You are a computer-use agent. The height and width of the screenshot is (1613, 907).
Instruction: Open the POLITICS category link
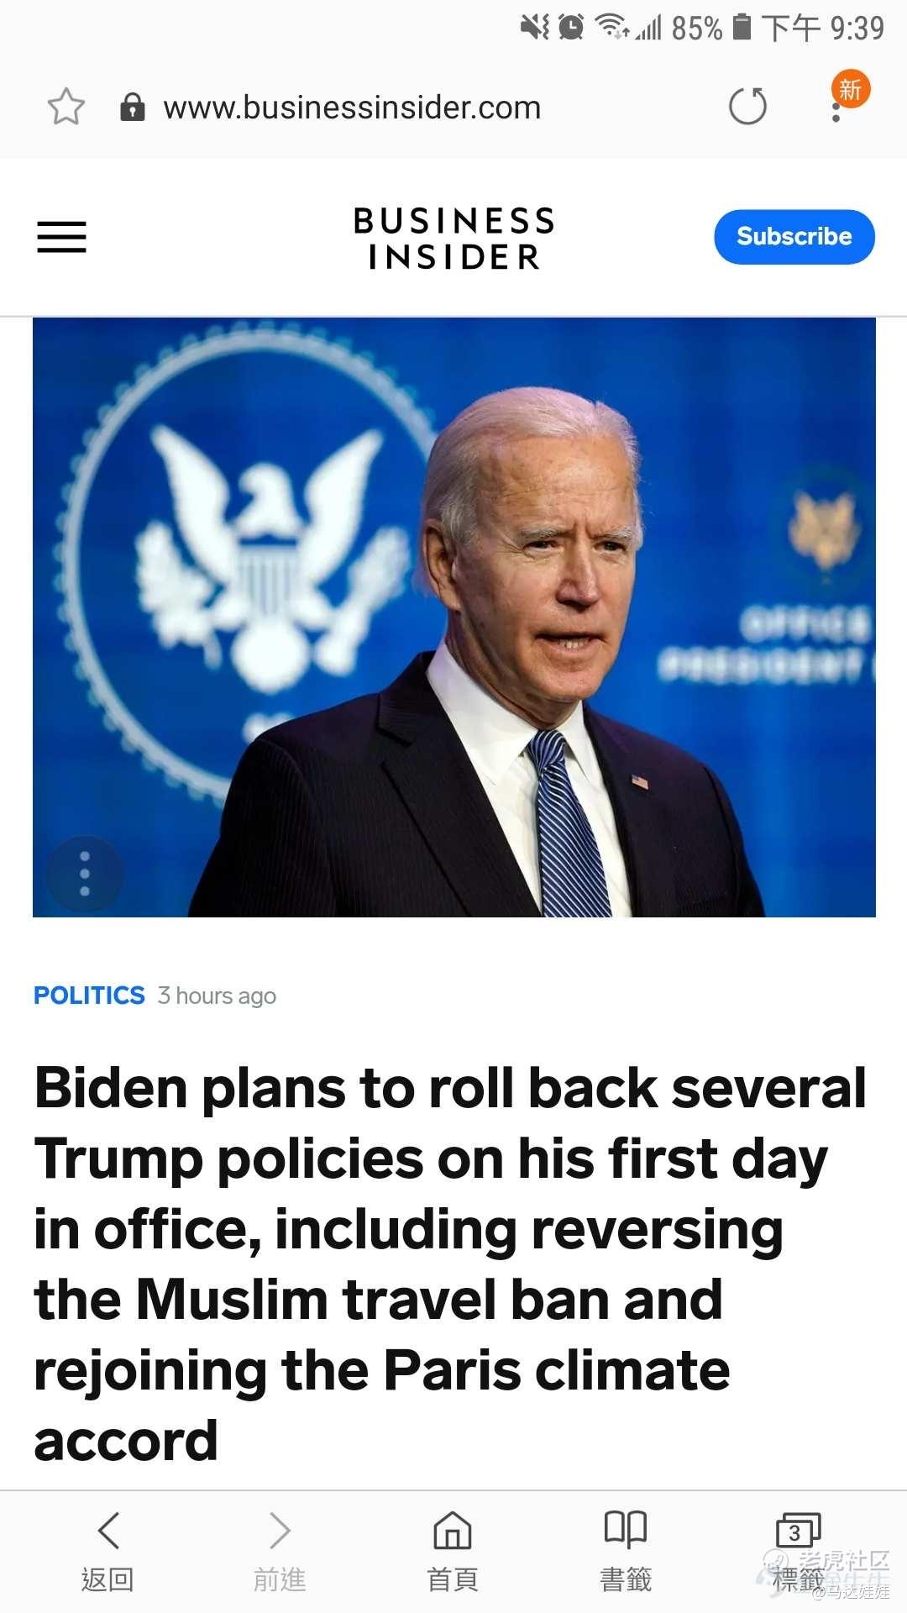point(89,996)
